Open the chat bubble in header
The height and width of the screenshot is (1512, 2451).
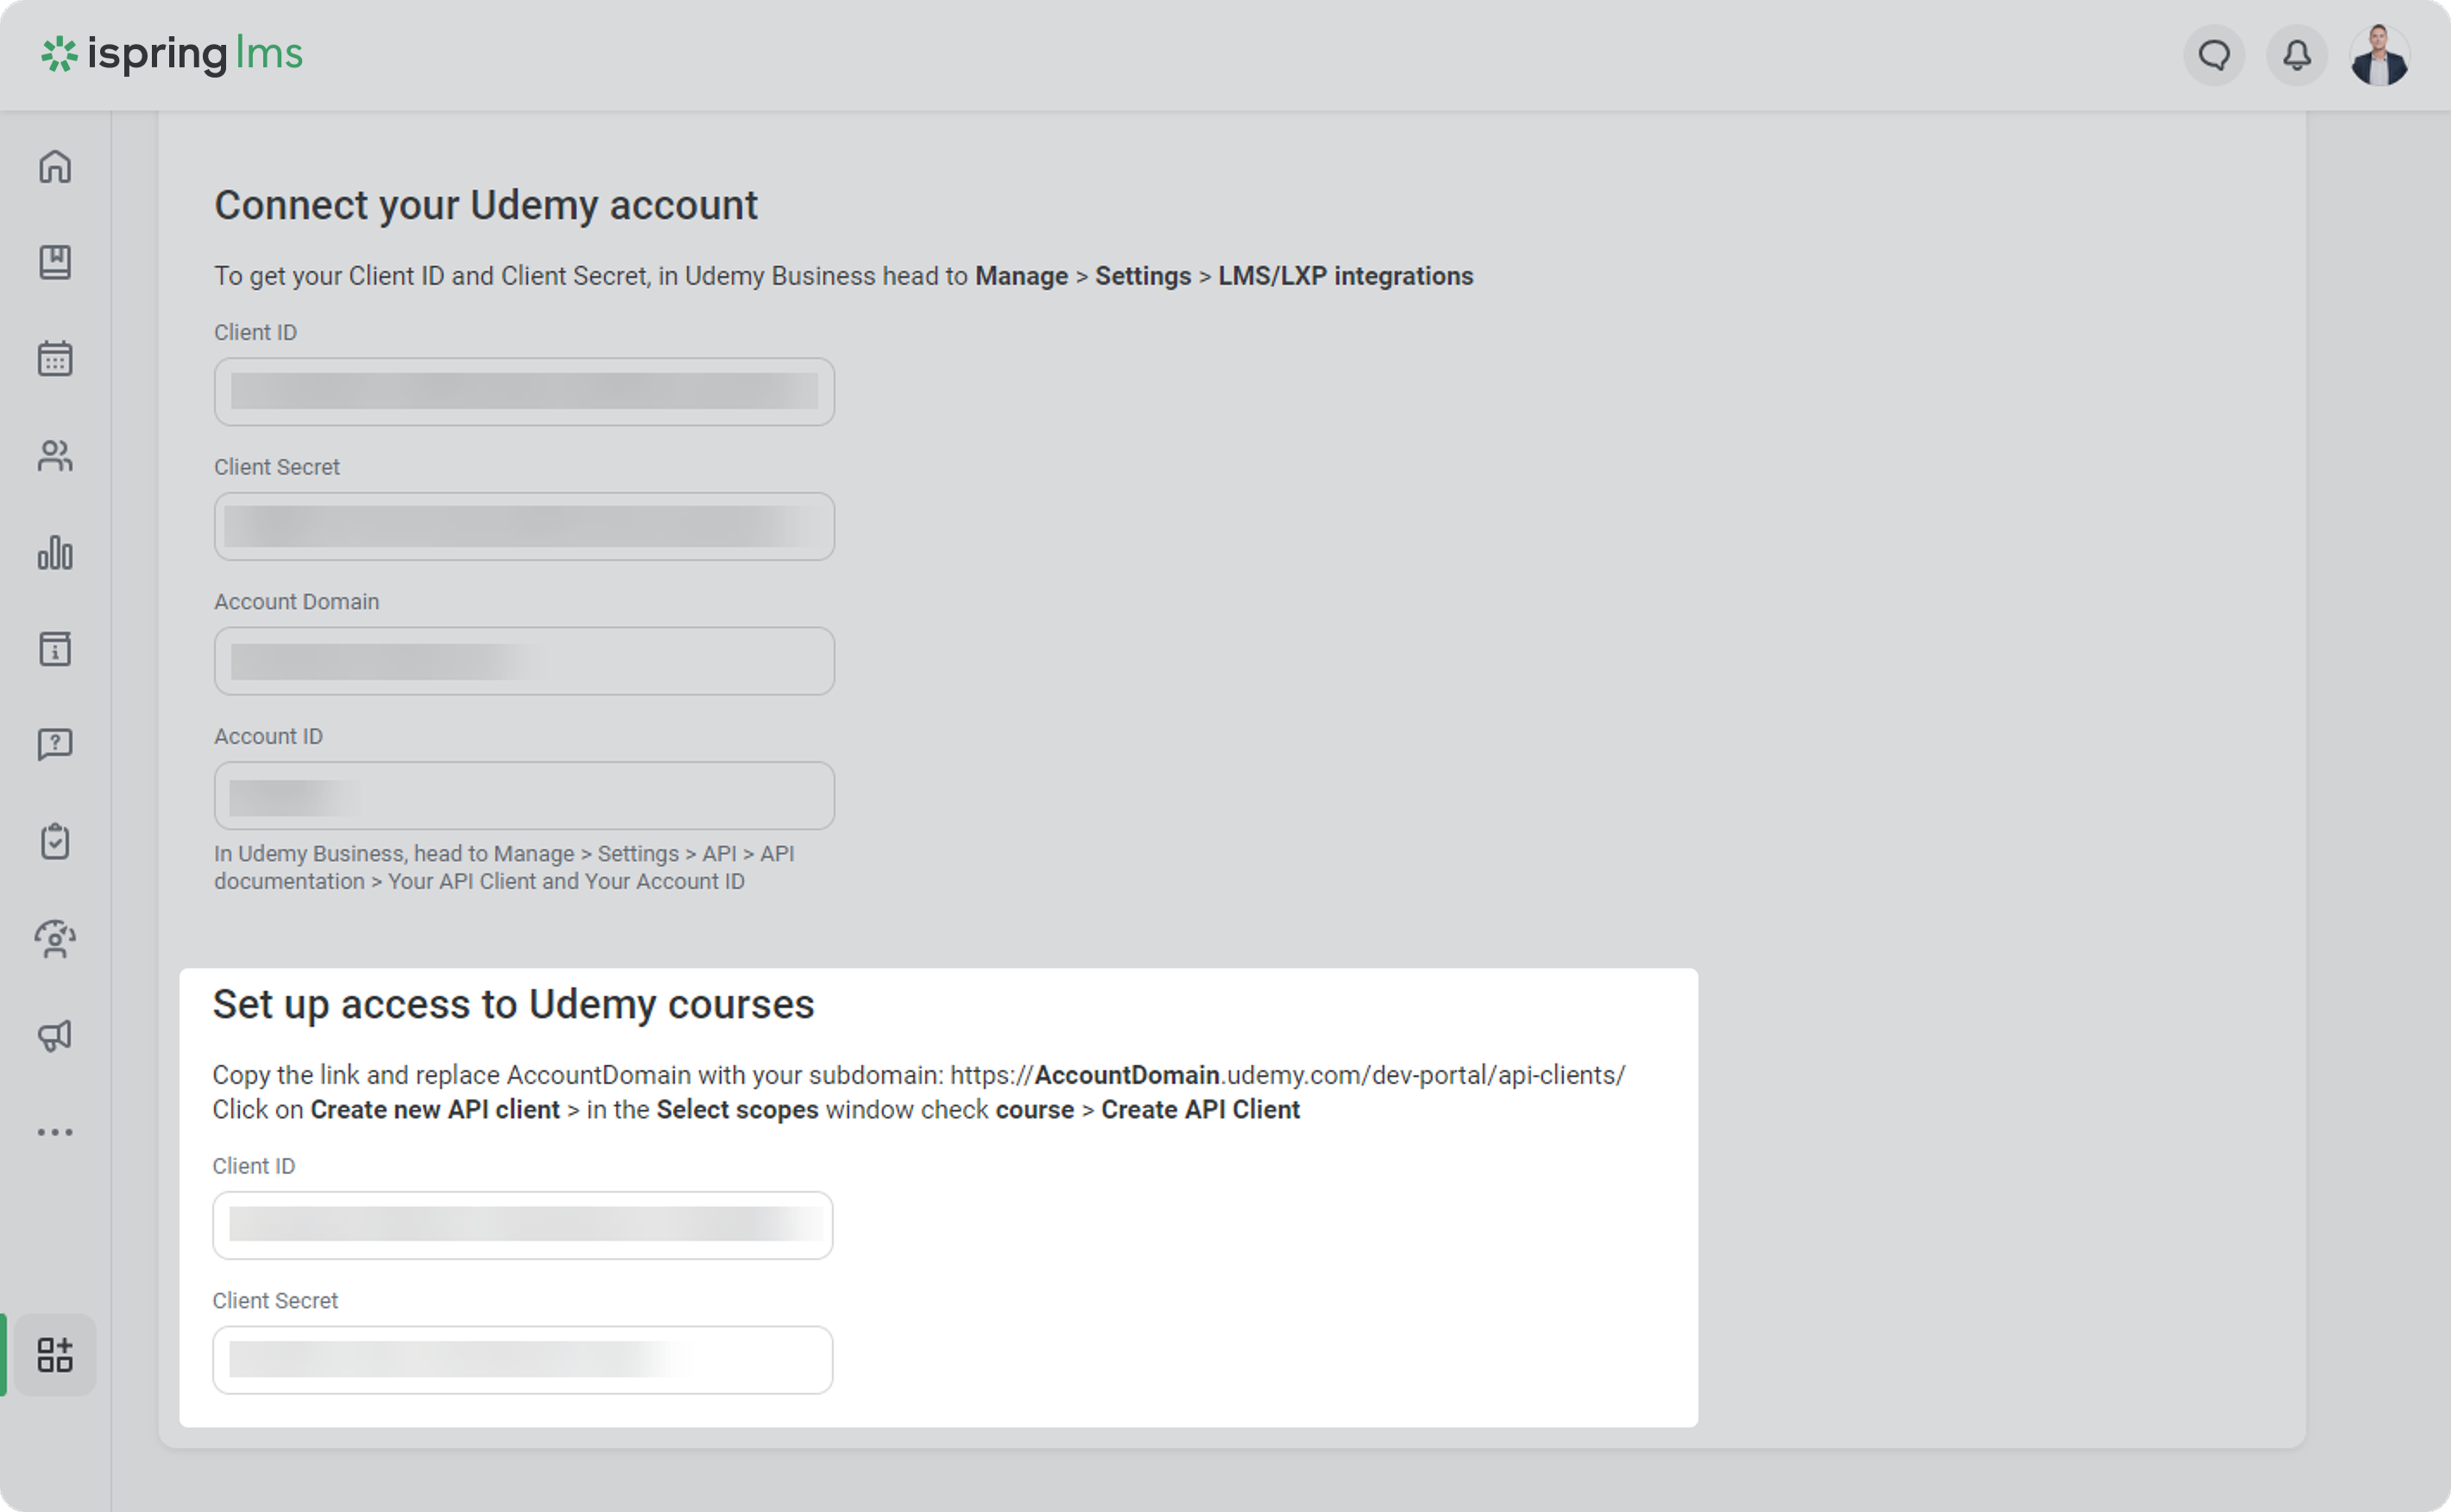2214,55
